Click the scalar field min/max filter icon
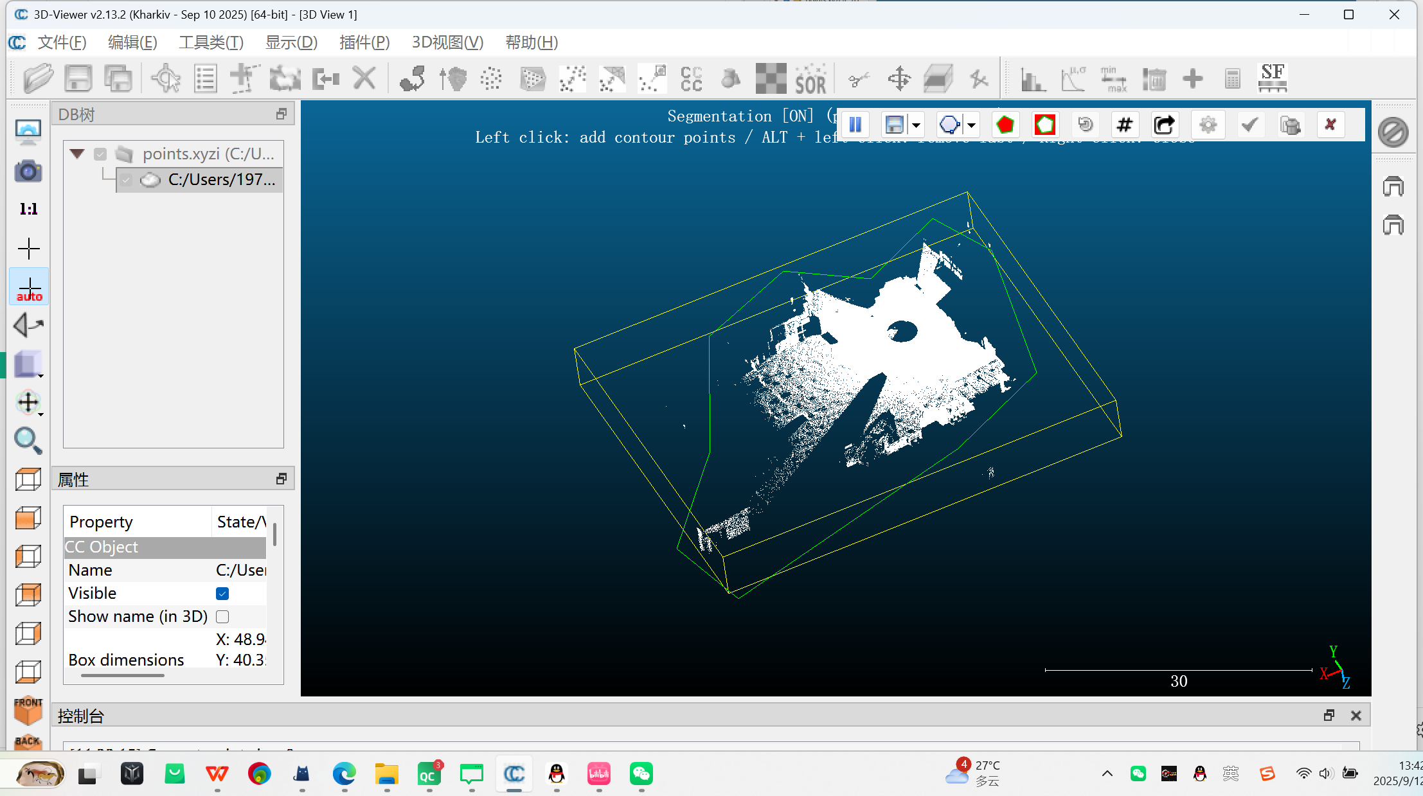The width and height of the screenshot is (1423, 796). (x=1113, y=79)
